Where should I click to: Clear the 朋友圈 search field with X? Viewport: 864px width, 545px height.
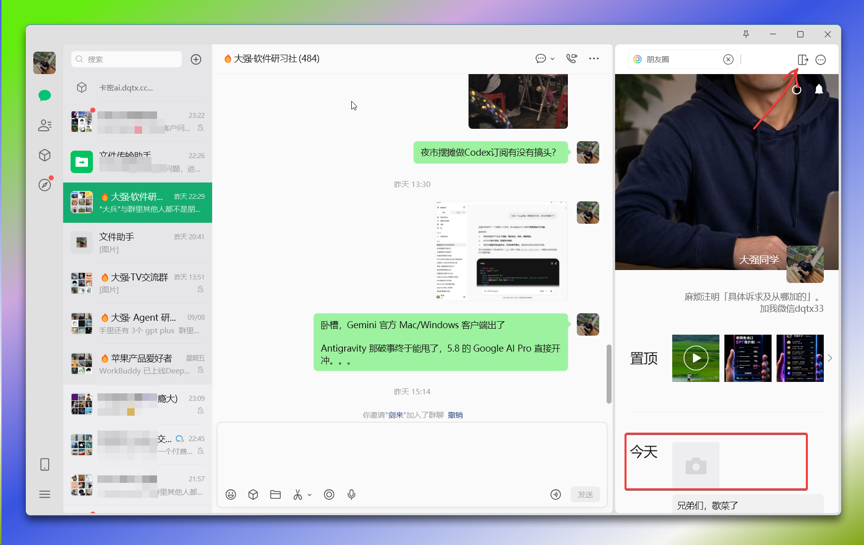[x=728, y=60]
